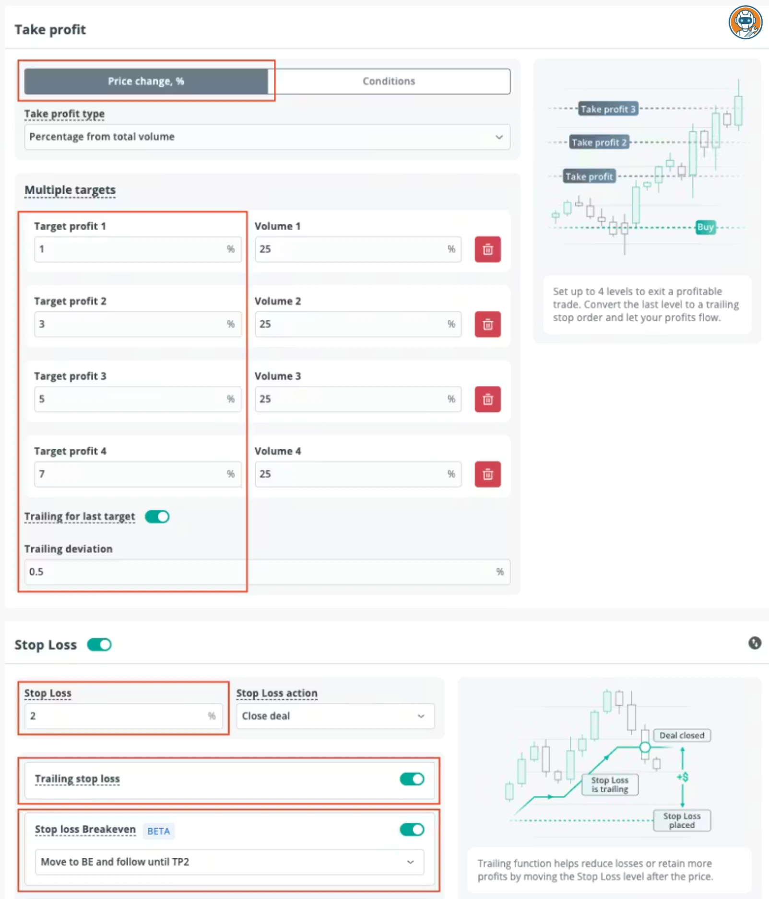
Task: Turn off the Stop Loss toggle
Action: 99,645
